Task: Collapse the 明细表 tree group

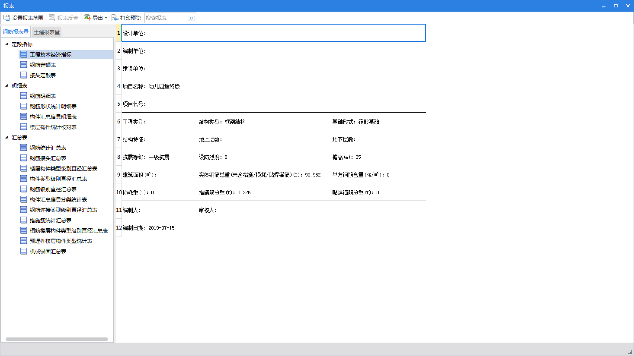Action: (x=6, y=85)
